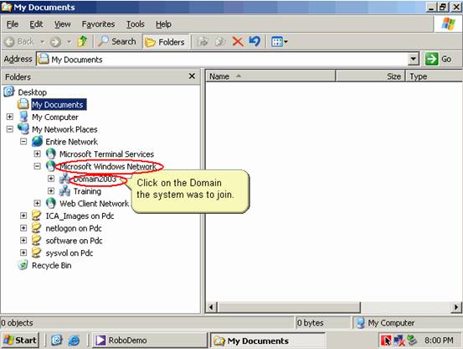Collapse Microsoft Windows Network node
Viewport: 463px width, 349px height.
[37, 166]
